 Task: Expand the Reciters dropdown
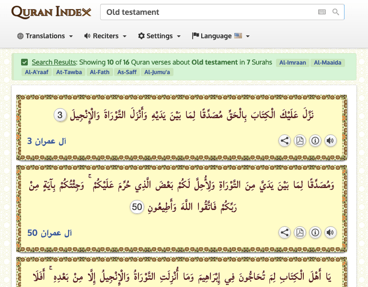click(105, 36)
